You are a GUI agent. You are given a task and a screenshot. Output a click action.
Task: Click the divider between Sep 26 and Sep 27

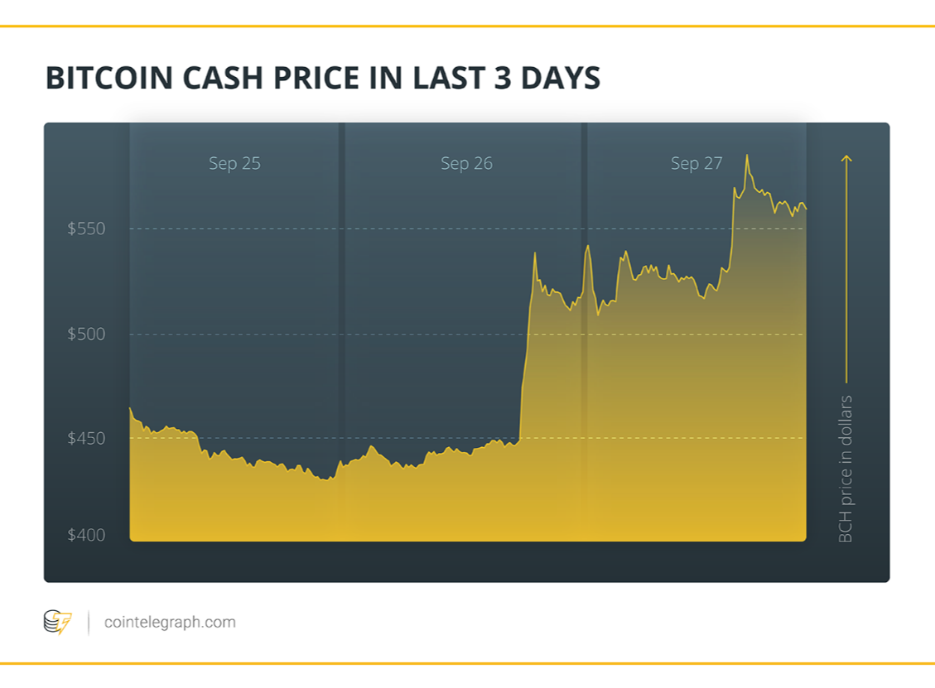tap(584, 332)
